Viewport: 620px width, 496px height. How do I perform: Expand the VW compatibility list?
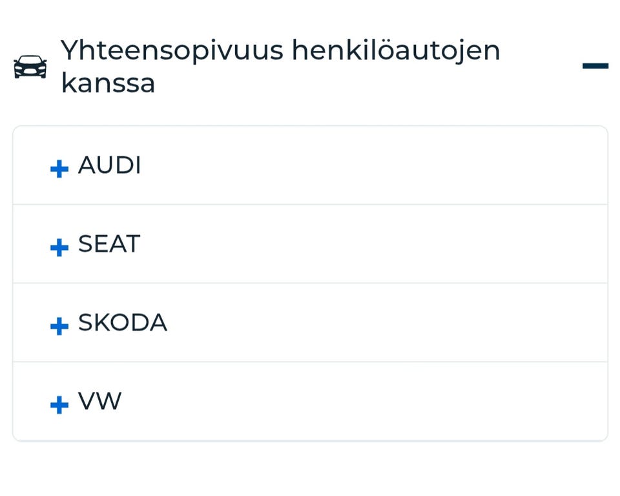310,402
